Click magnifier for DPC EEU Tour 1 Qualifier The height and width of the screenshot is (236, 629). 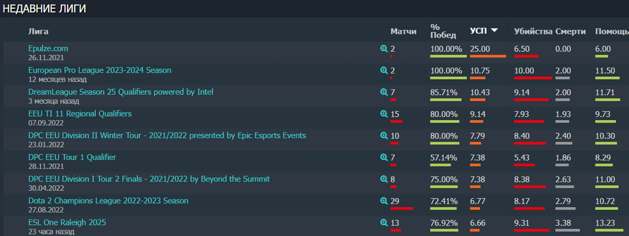(x=384, y=157)
